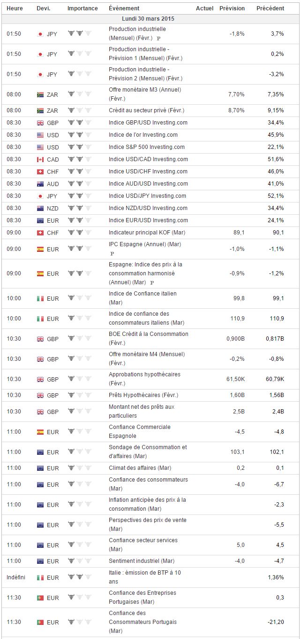
Task: Click the bull importance icons for Indicateur principal KOF
Action: click(80, 232)
